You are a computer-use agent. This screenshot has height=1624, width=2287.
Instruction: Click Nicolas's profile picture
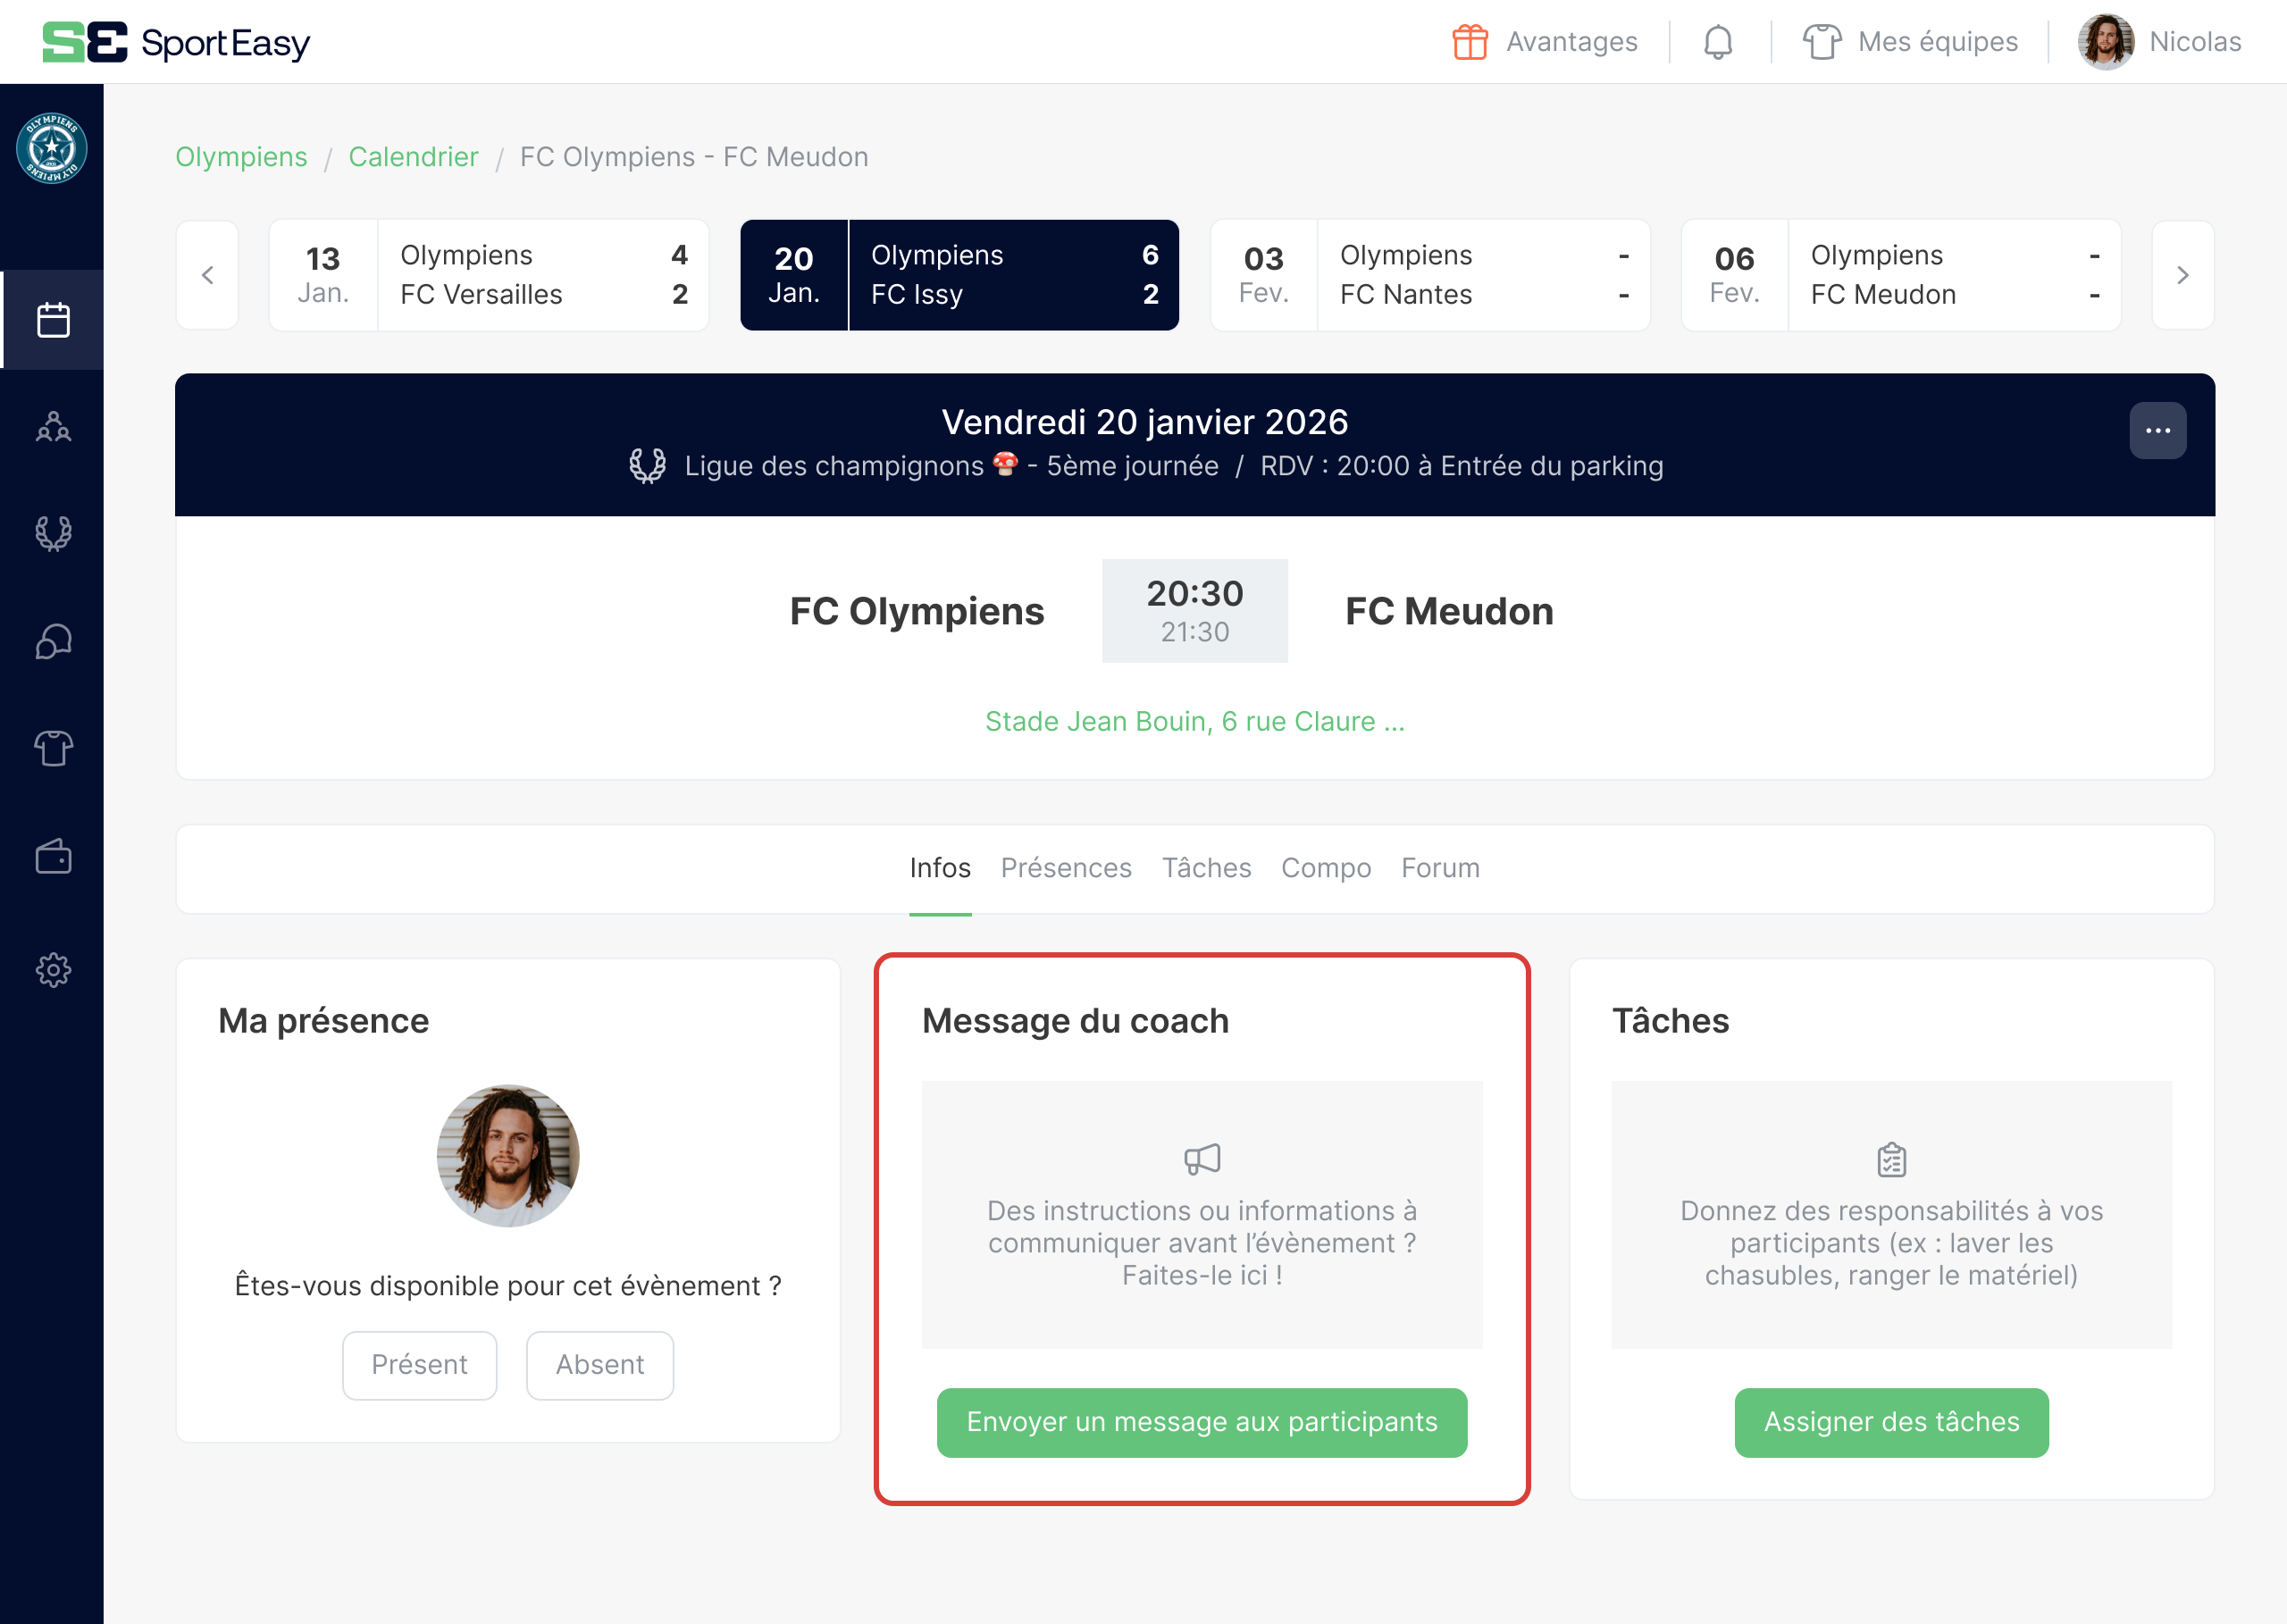(x=2105, y=41)
